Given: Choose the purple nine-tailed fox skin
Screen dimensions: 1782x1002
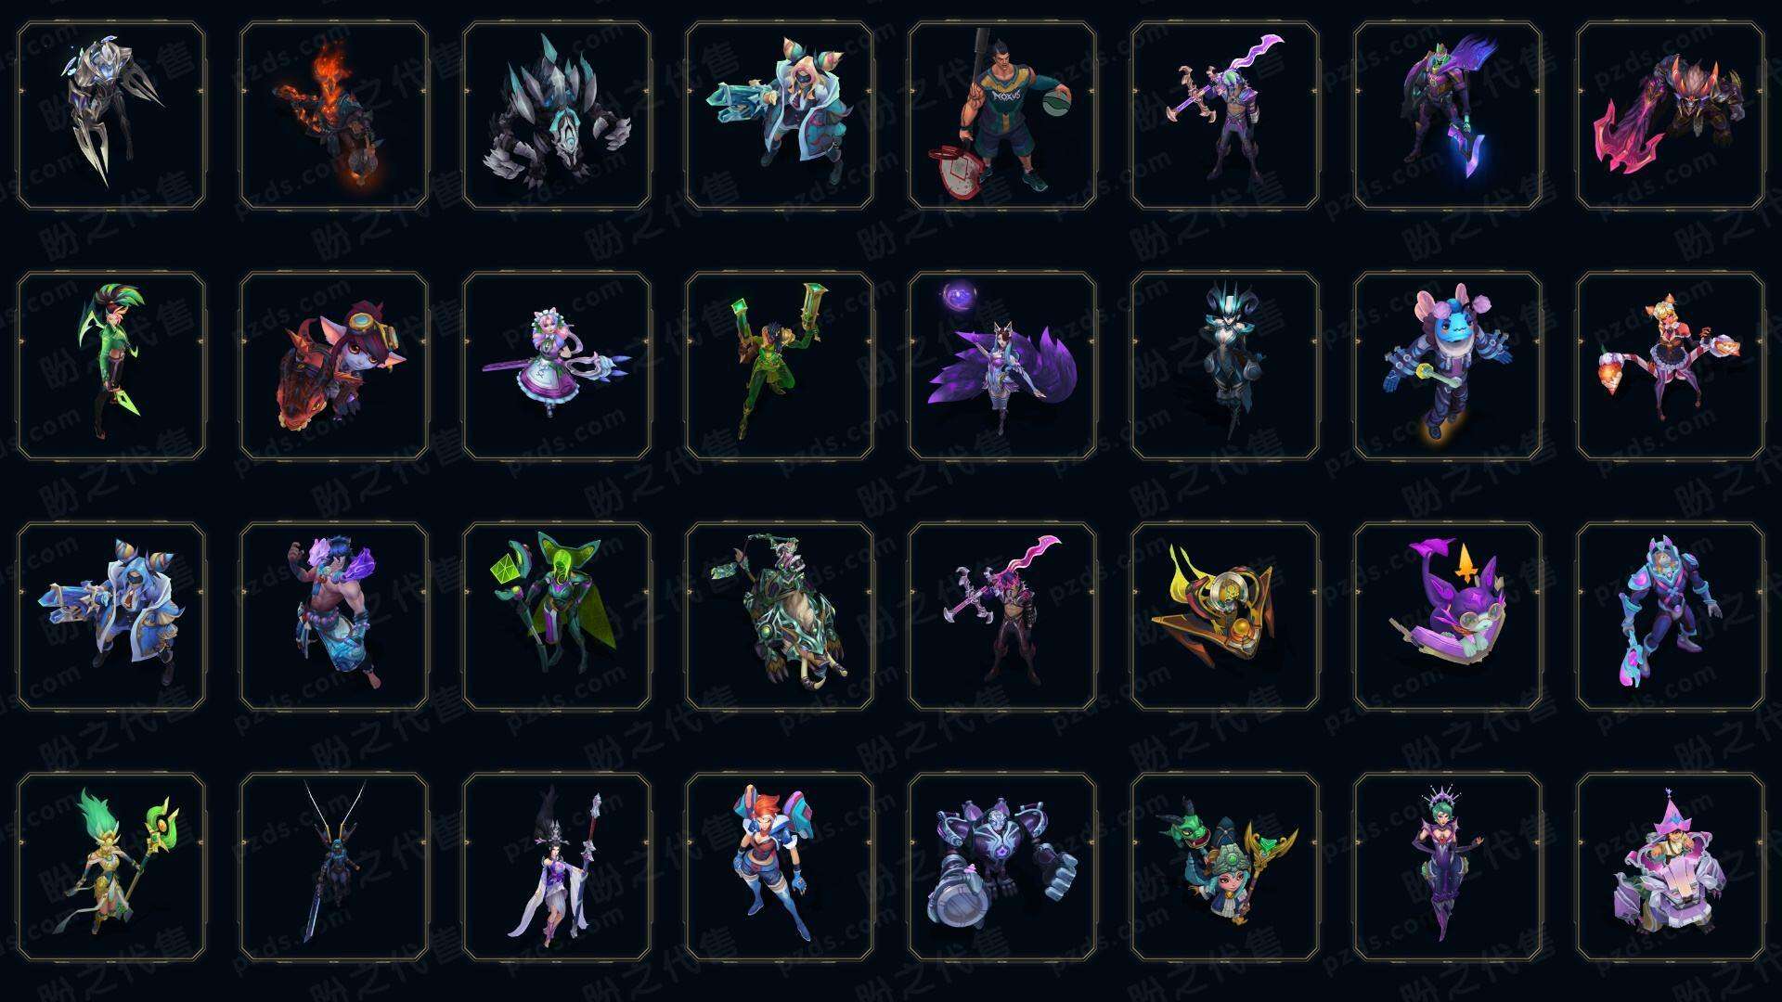Looking at the screenshot, I should pos(1002,366).
